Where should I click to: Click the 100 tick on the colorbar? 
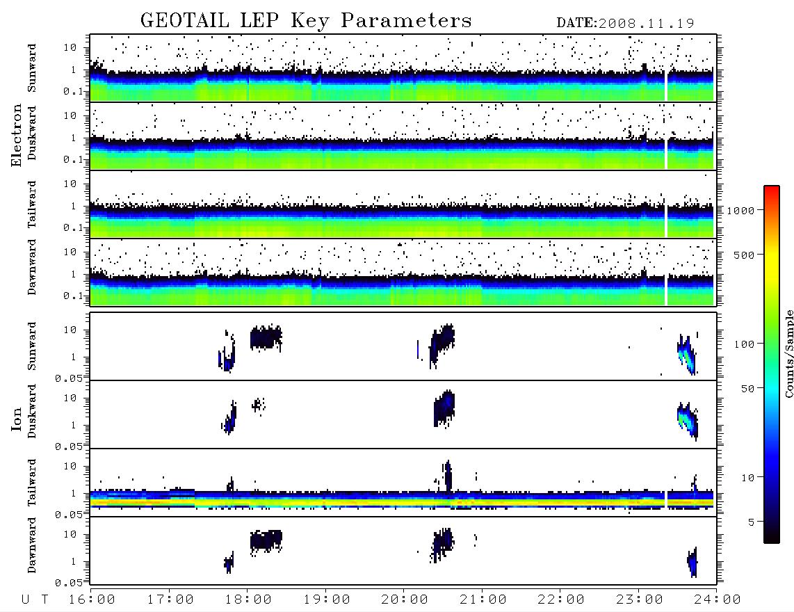(x=744, y=344)
